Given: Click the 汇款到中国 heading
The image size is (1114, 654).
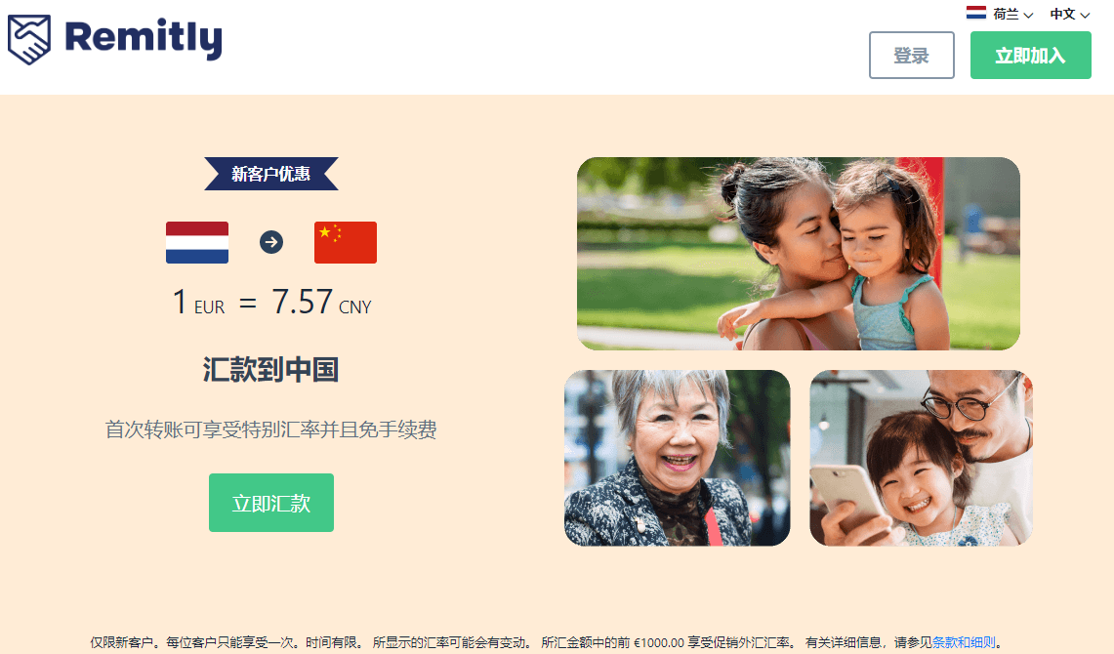Looking at the screenshot, I should pyautogui.click(x=270, y=370).
